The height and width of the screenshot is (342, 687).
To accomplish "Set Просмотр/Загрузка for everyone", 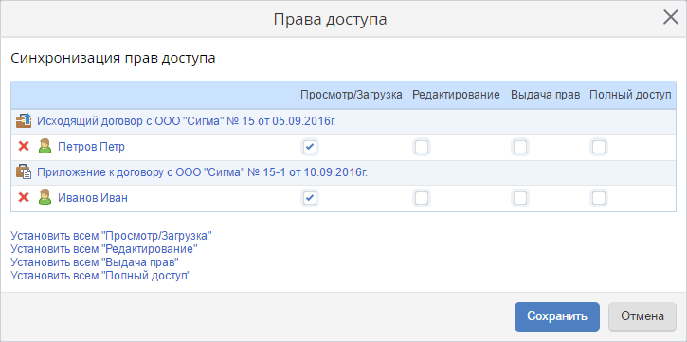I will tap(111, 236).
